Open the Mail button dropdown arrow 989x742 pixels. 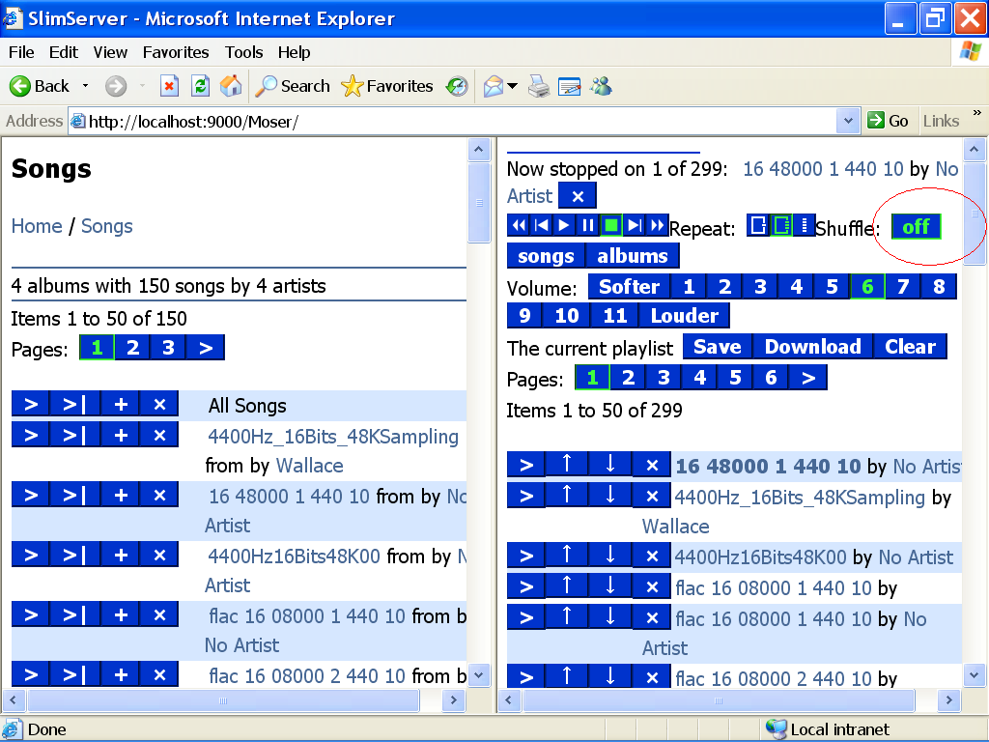pyautogui.click(x=512, y=86)
